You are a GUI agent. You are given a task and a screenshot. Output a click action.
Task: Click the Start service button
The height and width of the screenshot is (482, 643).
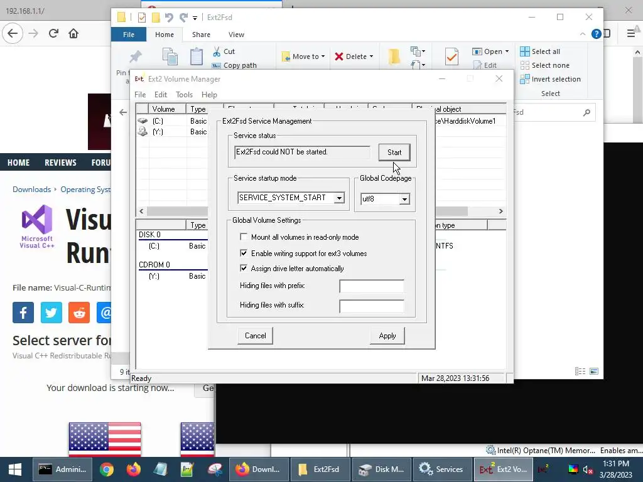[x=394, y=153]
